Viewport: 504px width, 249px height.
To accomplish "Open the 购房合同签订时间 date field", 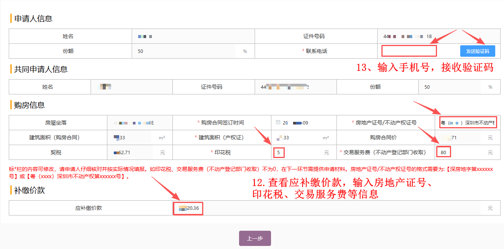I will coord(301,123).
